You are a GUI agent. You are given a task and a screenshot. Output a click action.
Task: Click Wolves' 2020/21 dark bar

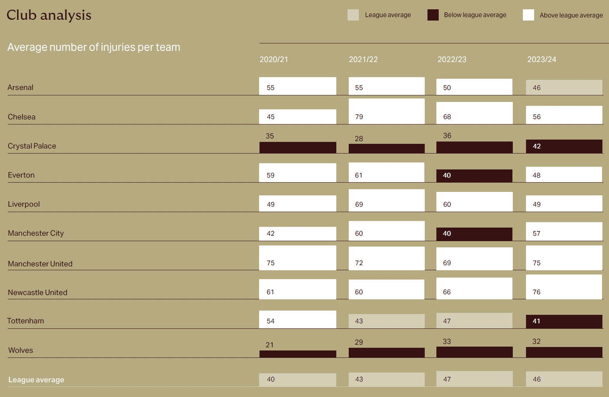298,354
